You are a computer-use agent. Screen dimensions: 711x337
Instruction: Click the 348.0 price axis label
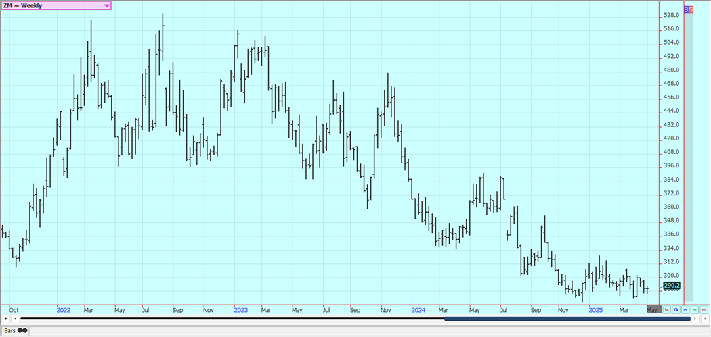coord(671,221)
